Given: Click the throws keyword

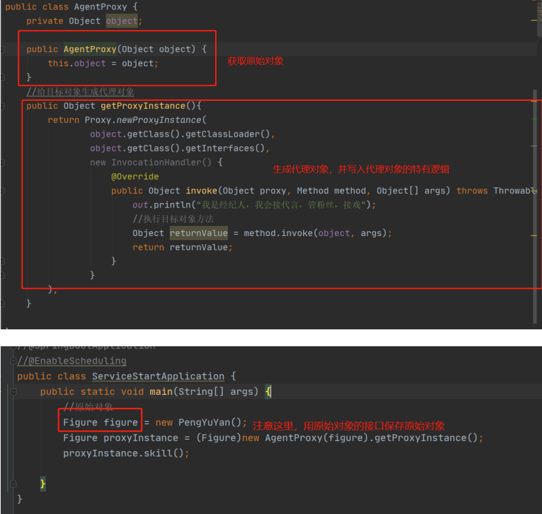Looking at the screenshot, I should (x=472, y=191).
